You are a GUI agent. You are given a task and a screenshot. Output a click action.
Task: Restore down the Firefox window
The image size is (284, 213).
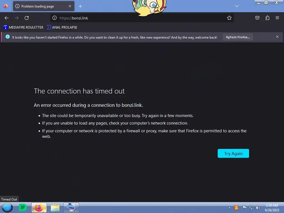266,2
